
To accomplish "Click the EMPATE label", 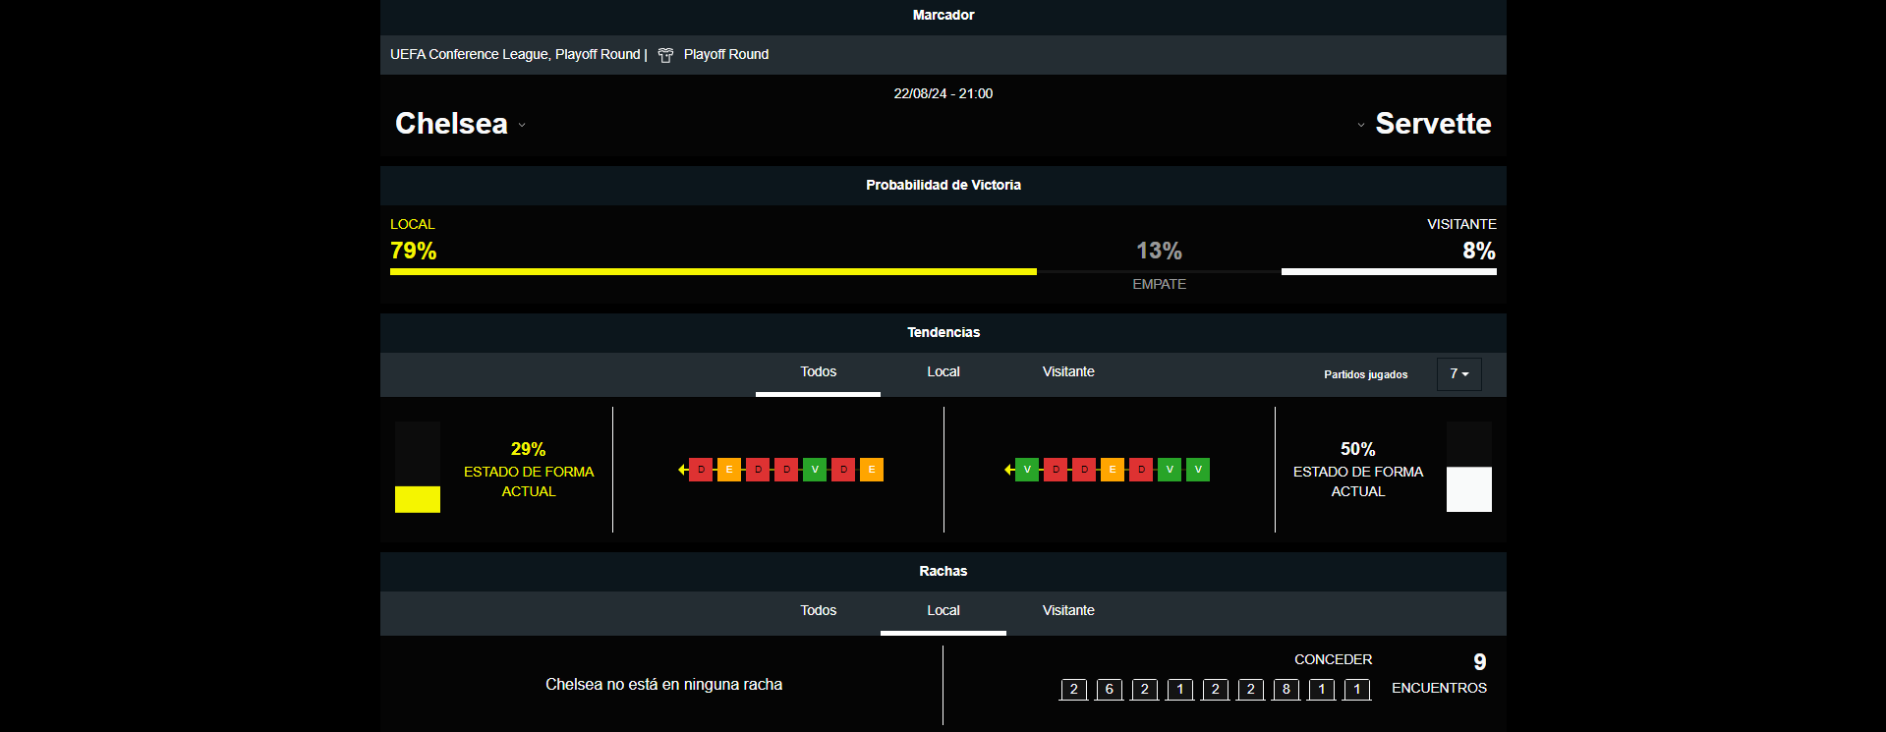I will 1160,284.
